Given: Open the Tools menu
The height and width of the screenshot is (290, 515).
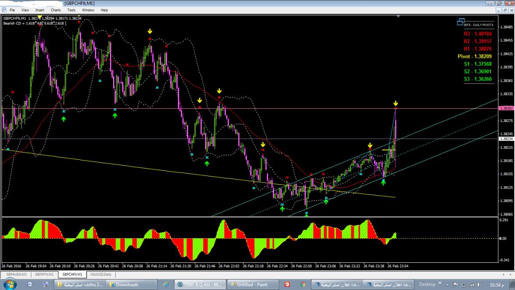Looking at the screenshot, I should 71,10.
